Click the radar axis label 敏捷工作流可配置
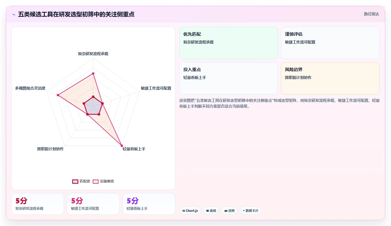This screenshot has width=391, height=226. click(x=156, y=88)
